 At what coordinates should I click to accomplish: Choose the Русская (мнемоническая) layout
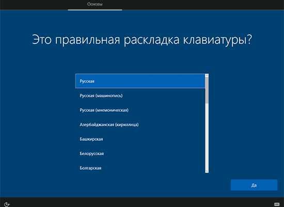point(140,110)
